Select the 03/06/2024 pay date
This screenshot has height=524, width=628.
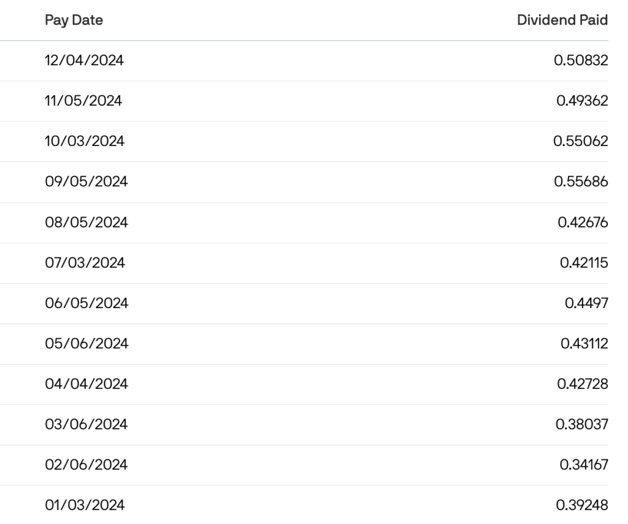[x=86, y=425]
